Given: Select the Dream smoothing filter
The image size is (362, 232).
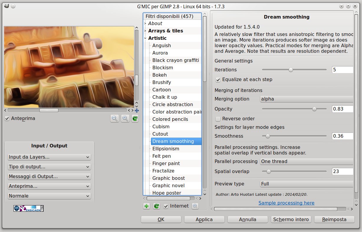Looking at the screenshot, I should (x=176, y=141).
